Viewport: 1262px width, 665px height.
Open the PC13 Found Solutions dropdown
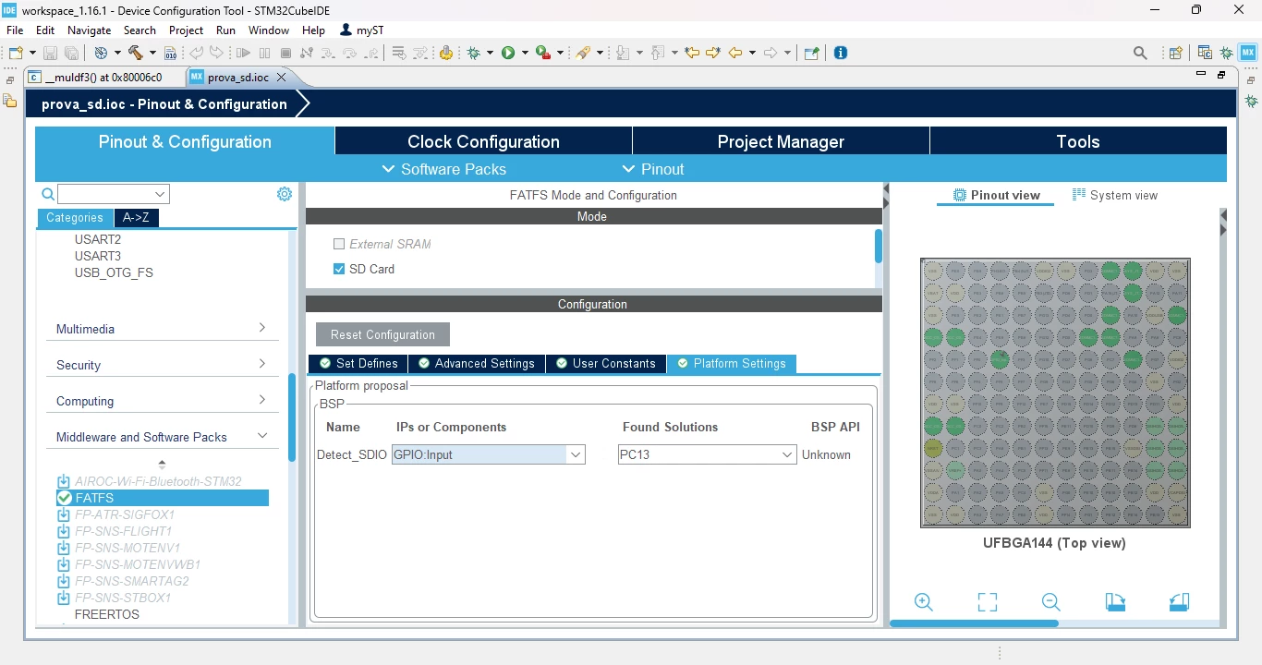pyautogui.click(x=787, y=454)
